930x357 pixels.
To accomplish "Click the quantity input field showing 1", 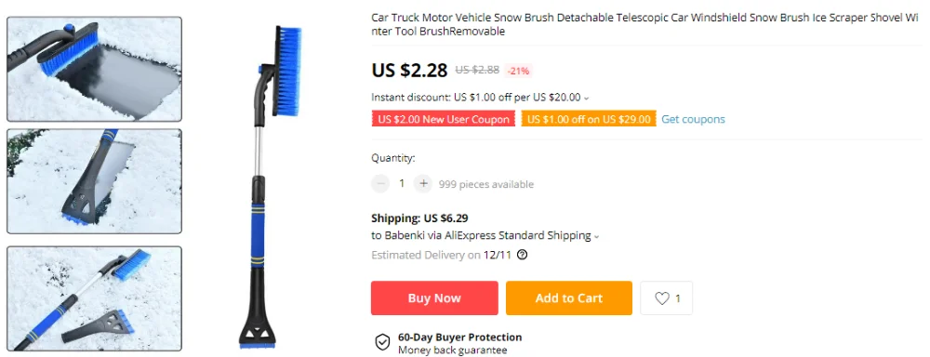I will [402, 184].
